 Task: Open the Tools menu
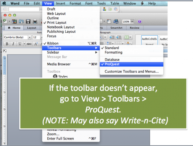[101, 4]
